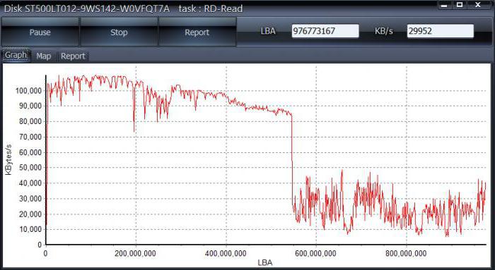Click the KB/s field showing 29952
This screenshot has height=270, width=495.
441,31
